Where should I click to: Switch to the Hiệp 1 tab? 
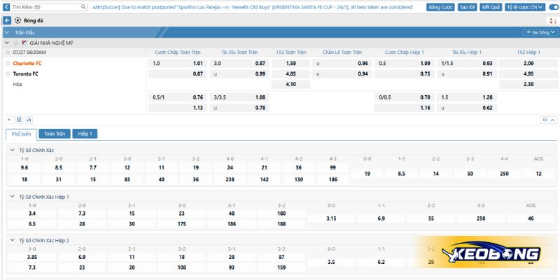coord(85,134)
